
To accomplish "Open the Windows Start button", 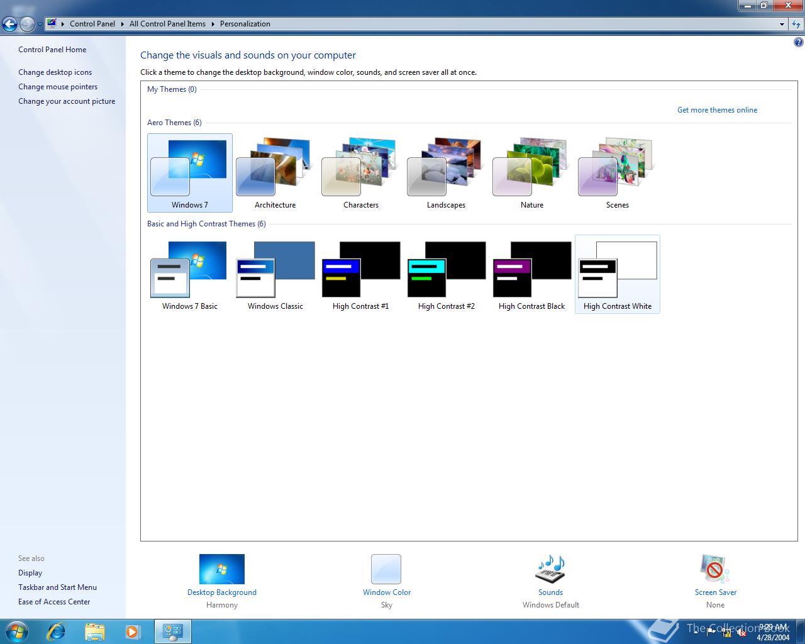I will point(17,631).
